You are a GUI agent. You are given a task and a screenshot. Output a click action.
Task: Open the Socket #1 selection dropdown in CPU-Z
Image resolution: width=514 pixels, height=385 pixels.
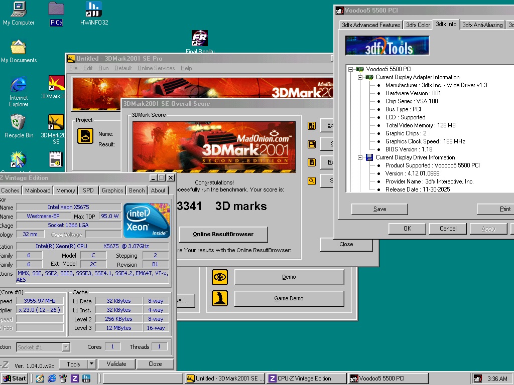tap(66, 347)
